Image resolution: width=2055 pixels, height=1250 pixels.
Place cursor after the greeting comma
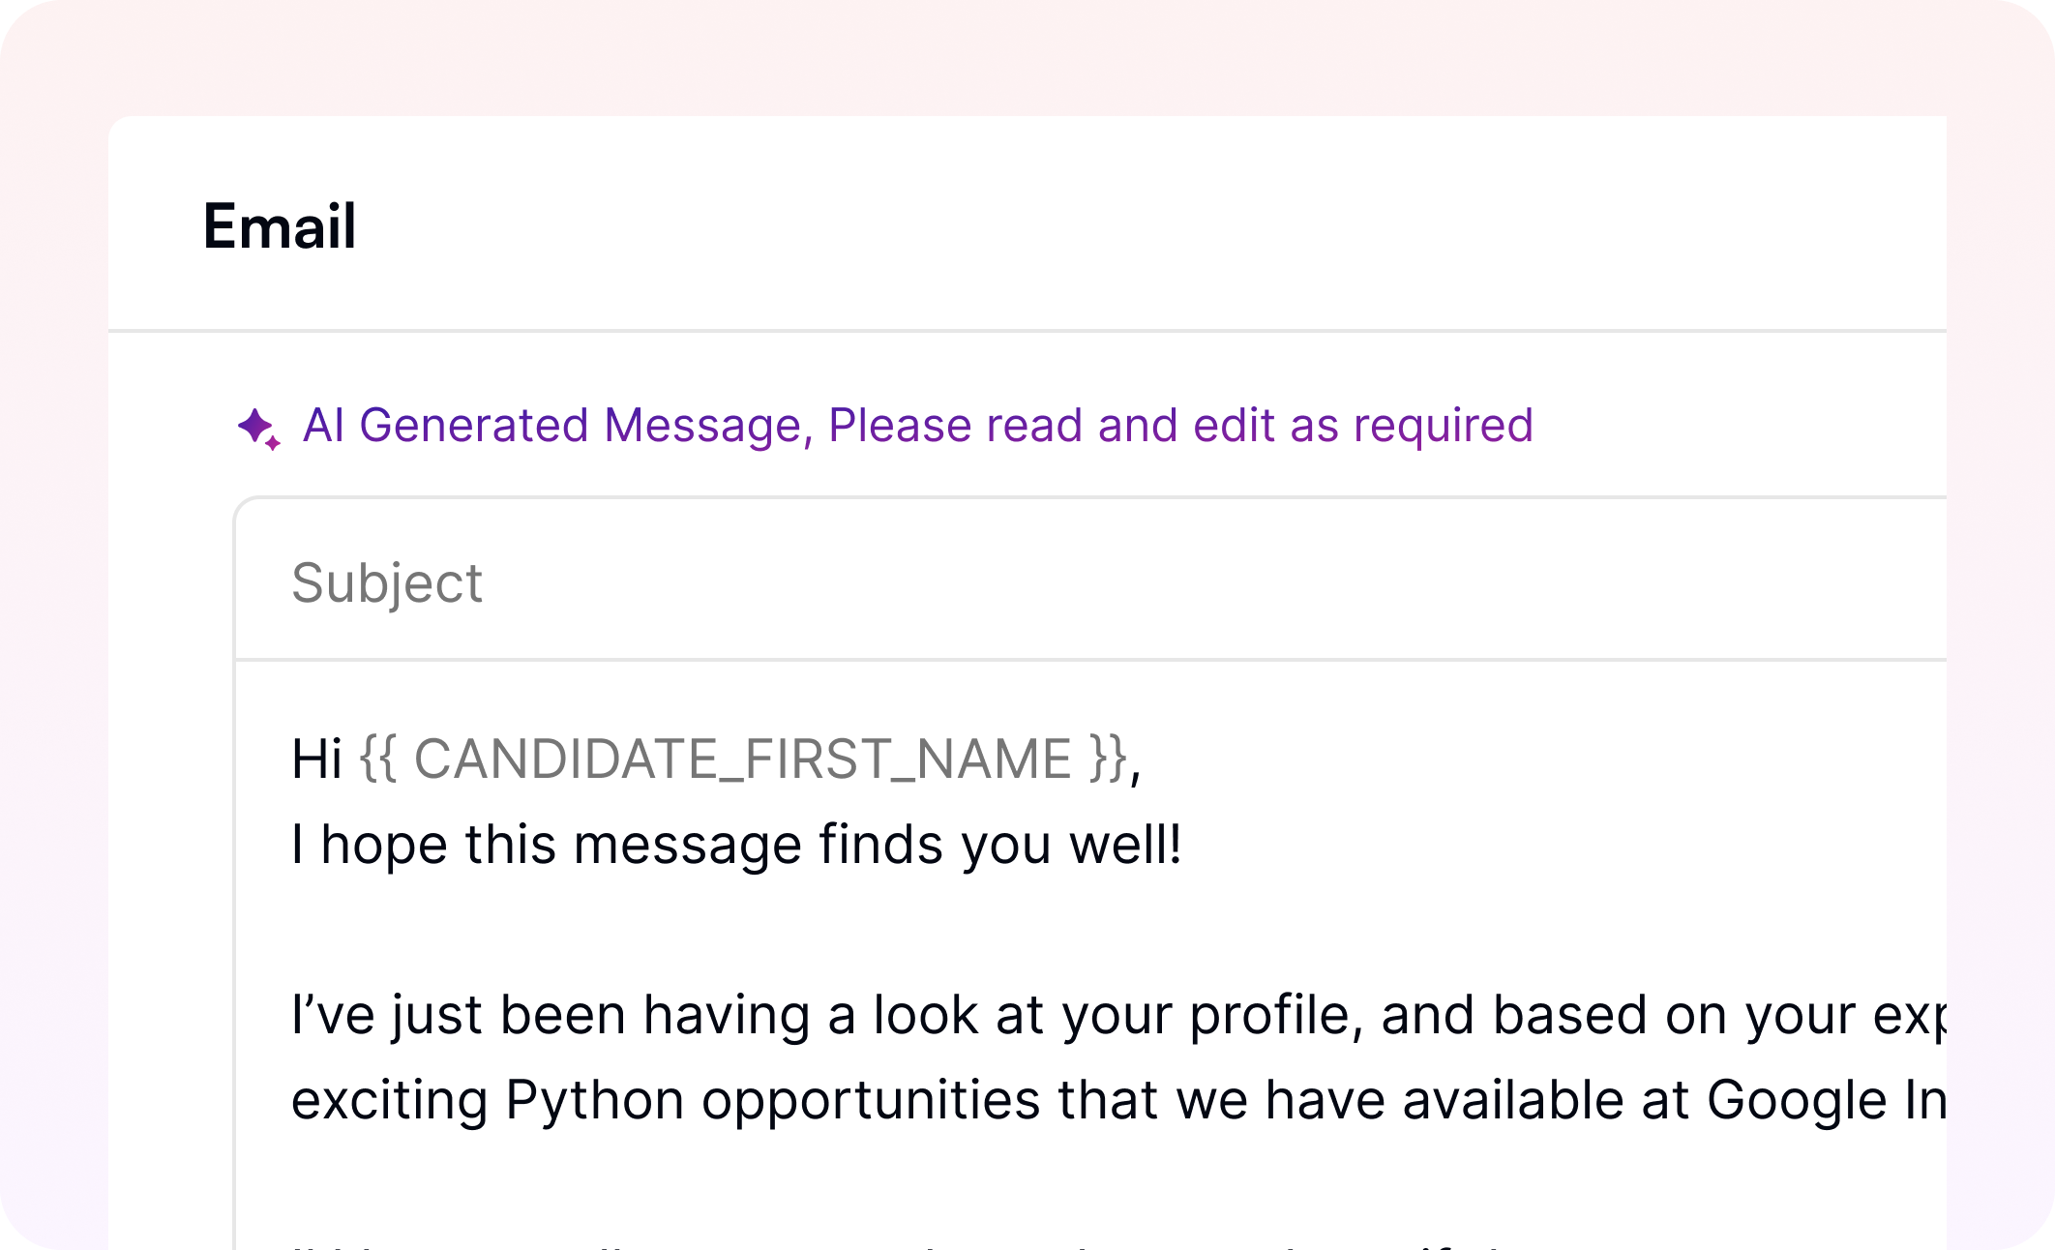[1144, 759]
